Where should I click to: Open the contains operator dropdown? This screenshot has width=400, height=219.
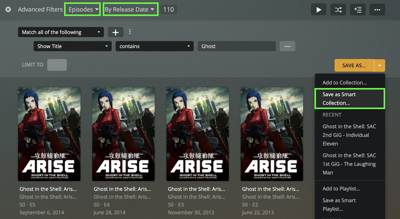click(155, 46)
